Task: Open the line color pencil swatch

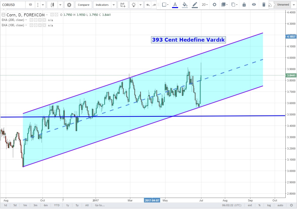Action: [x=195, y=5]
